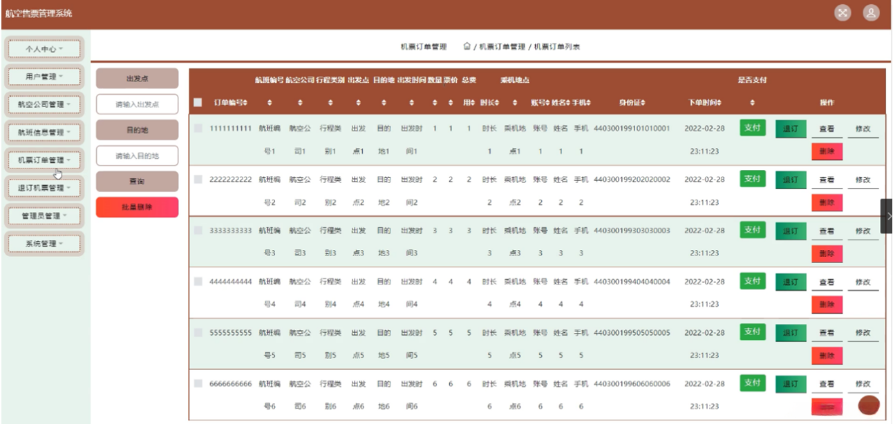Sort the 航班编号 column using its sort arrow

point(270,103)
